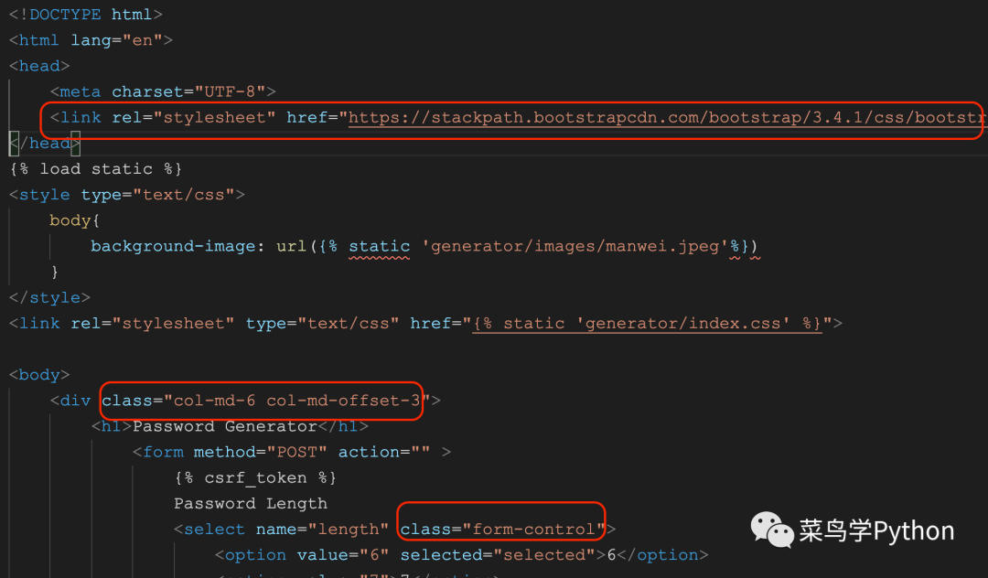The image size is (988, 578).
Task: Click the closing head tag
Action: tap(45, 143)
